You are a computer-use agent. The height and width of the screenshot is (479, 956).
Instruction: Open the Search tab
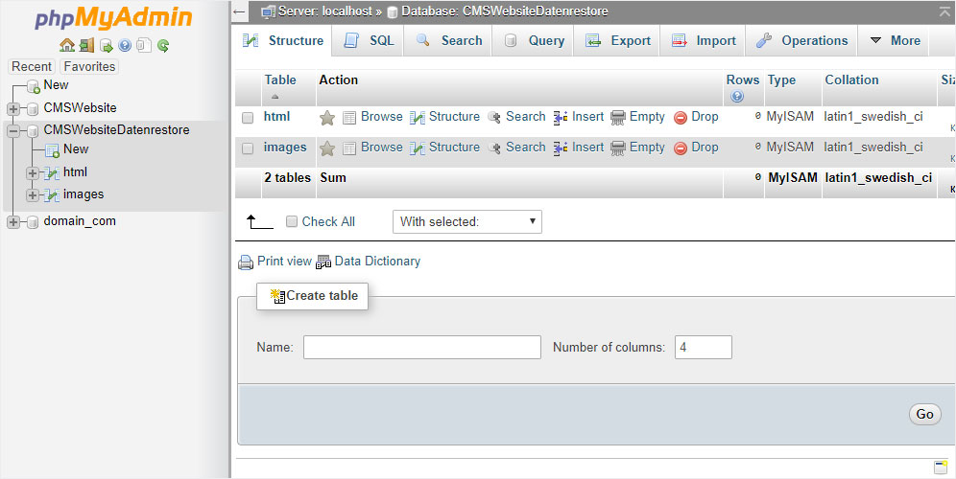tap(449, 41)
